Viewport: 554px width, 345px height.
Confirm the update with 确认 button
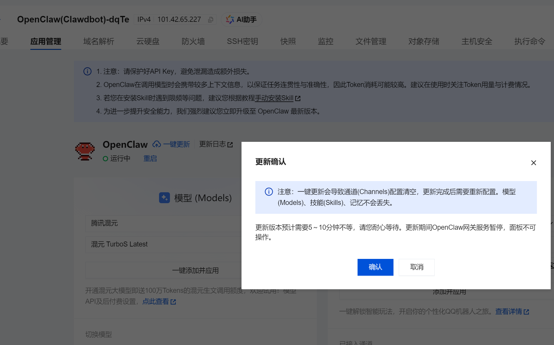coord(375,267)
